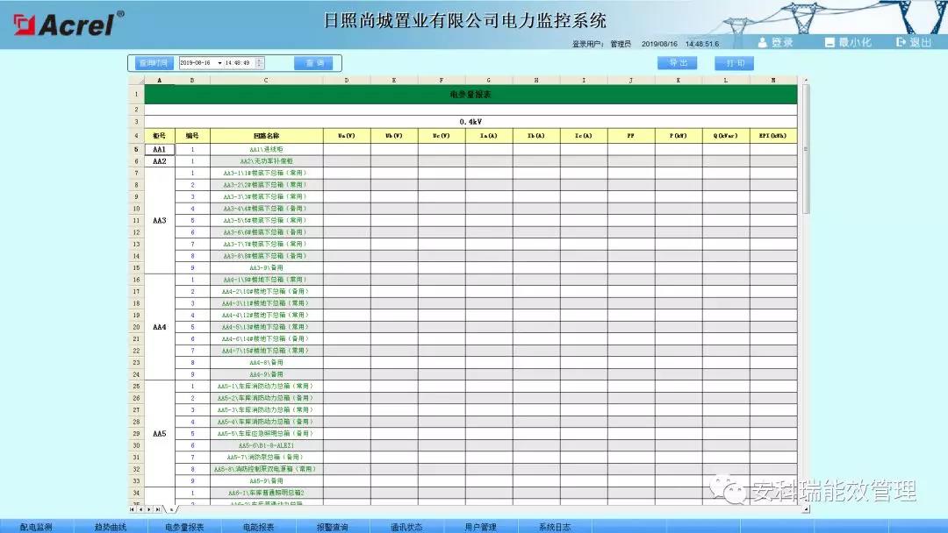Open the 用户管理 tab
Screen dimensions: 948x533
[481, 527]
